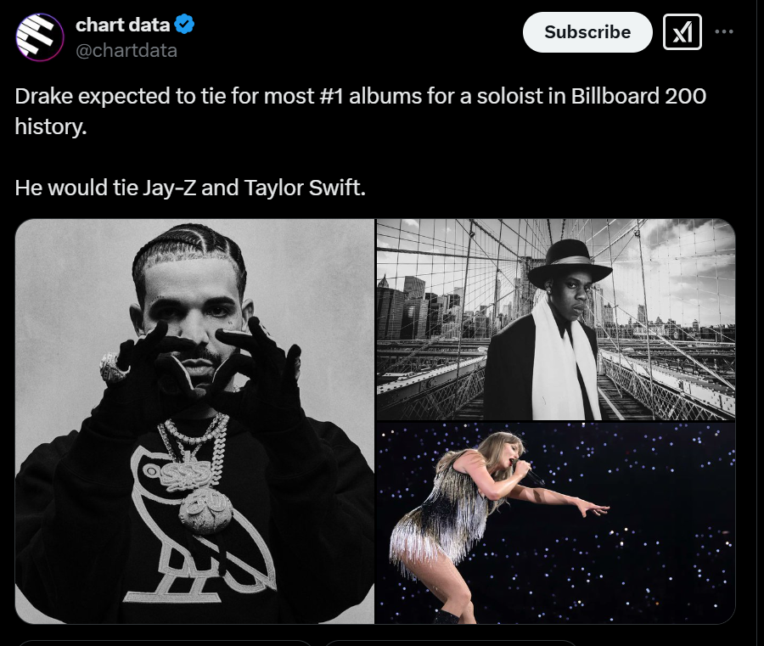Open the concert photo with starry background
764x646 pixels.
(555, 523)
